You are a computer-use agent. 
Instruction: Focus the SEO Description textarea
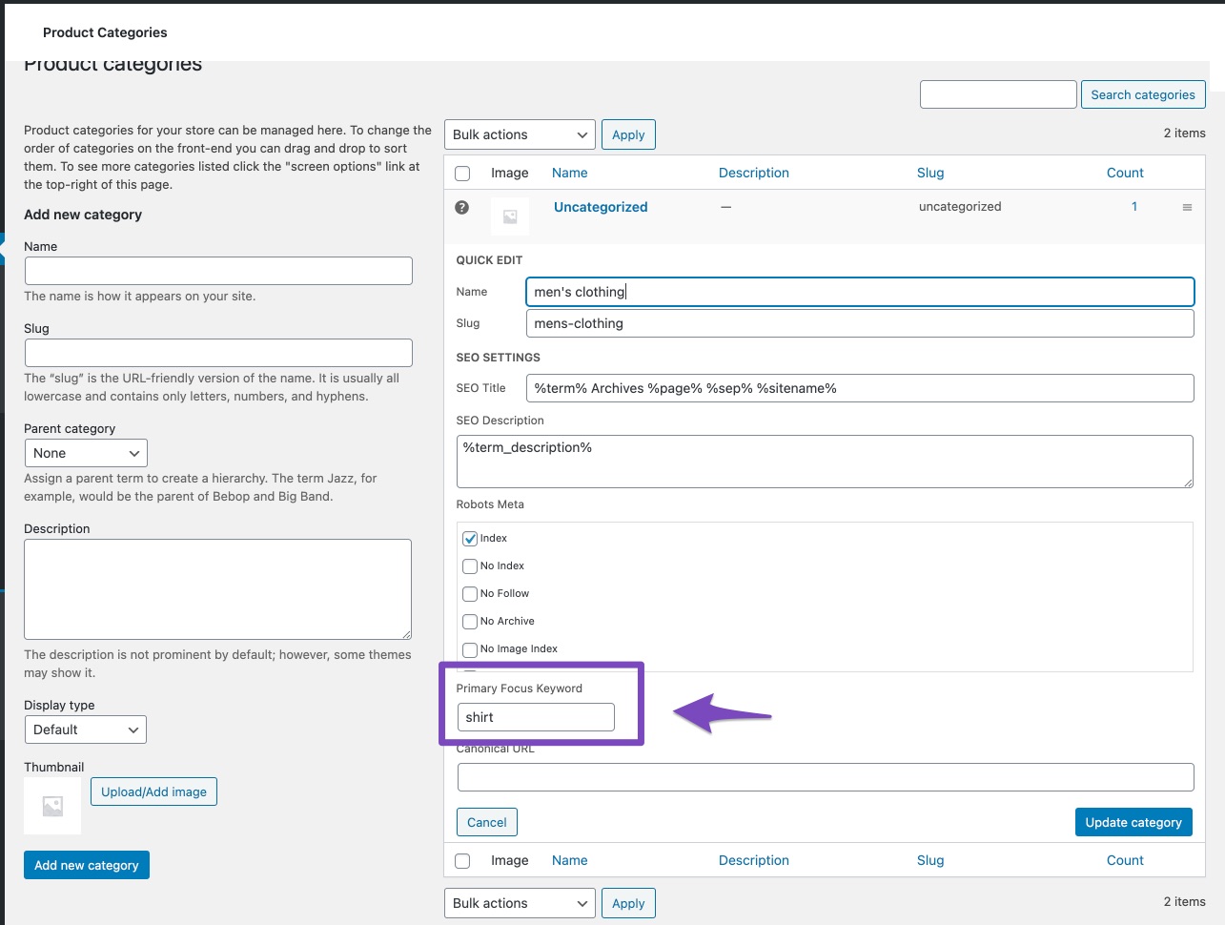tap(826, 462)
